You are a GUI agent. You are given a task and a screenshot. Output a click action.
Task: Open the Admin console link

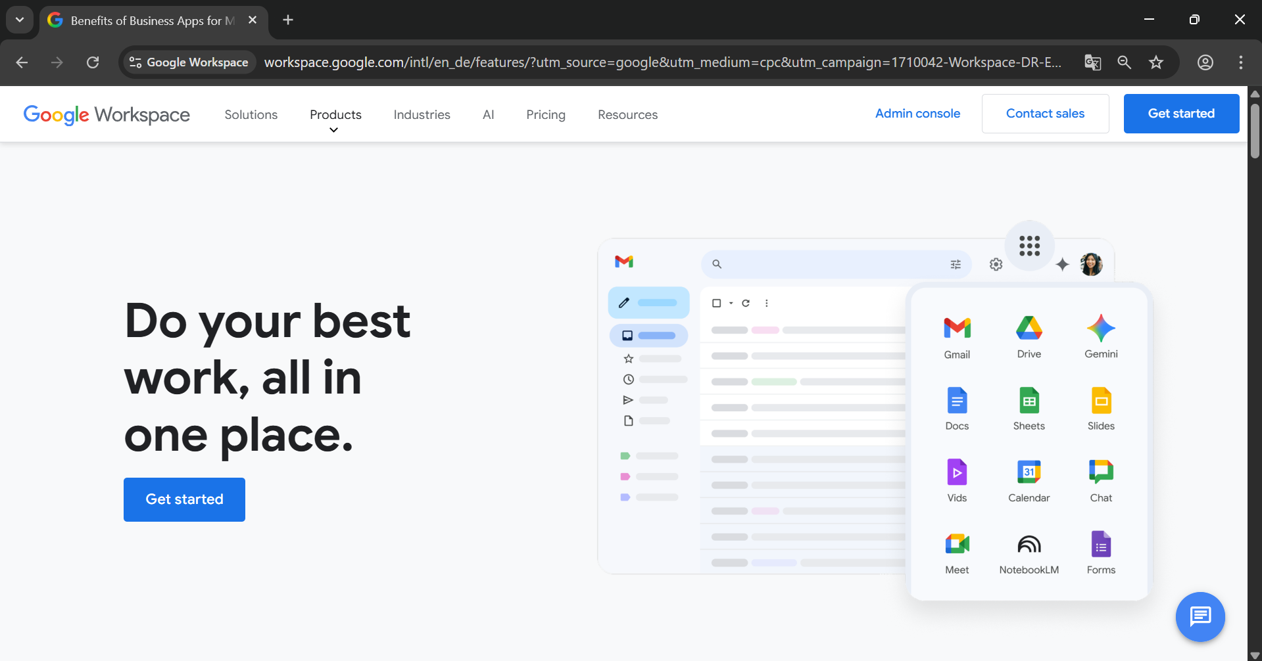pos(917,114)
